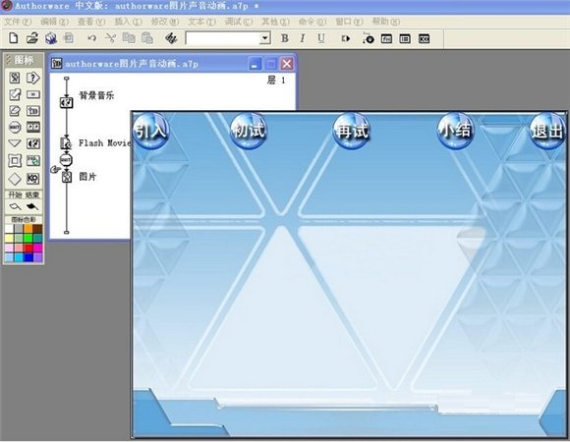
Task: Open the Knowledge Objects toolbar icon
Action: coord(424,38)
